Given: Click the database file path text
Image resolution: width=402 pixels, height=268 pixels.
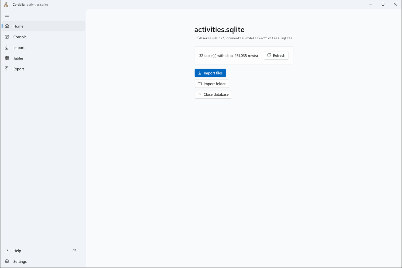Looking at the screenshot, I should click(243, 38).
